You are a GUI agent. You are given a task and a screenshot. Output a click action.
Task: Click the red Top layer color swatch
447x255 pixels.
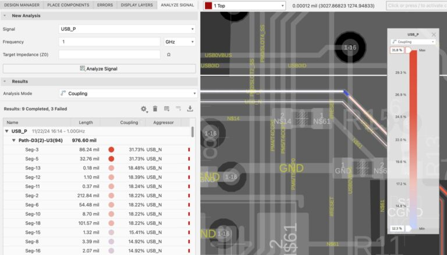pos(208,6)
